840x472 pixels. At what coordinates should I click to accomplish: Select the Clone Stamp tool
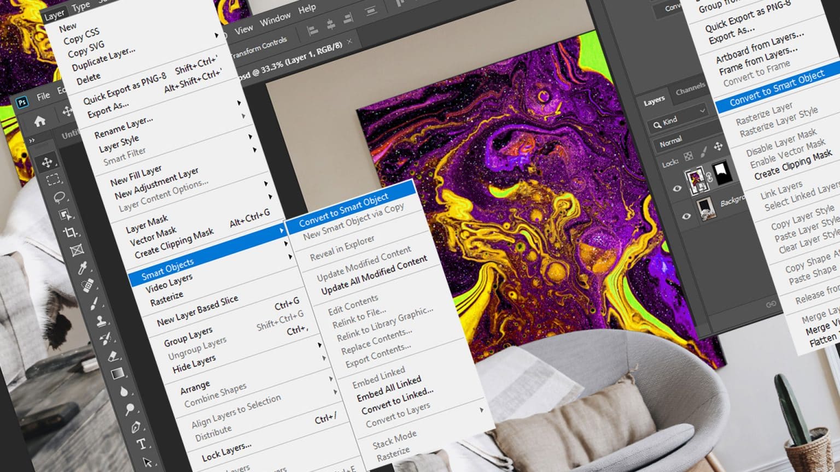101,321
